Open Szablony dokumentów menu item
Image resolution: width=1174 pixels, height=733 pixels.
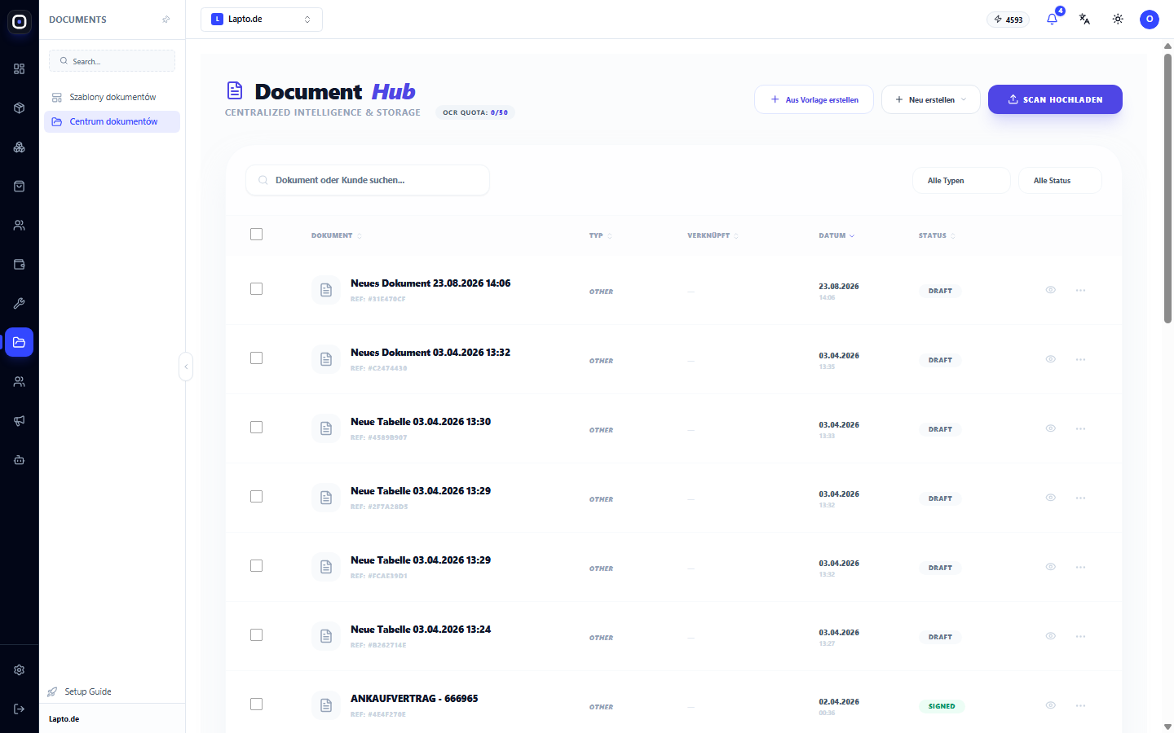point(112,97)
